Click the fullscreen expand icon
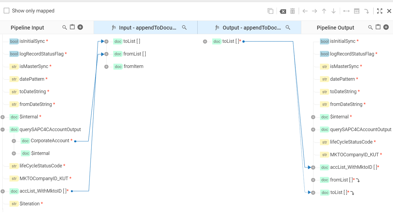The height and width of the screenshot is (217, 393). (x=380, y=11)
